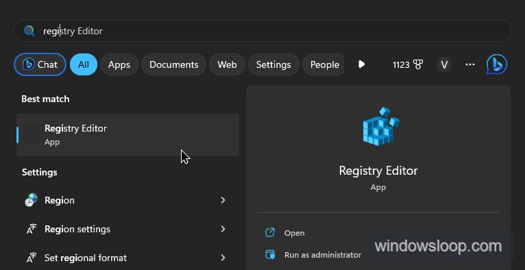Screen dimensions: 525x270
Task: Click the large Registry Editor cube icon
Action: coord(381,127)
